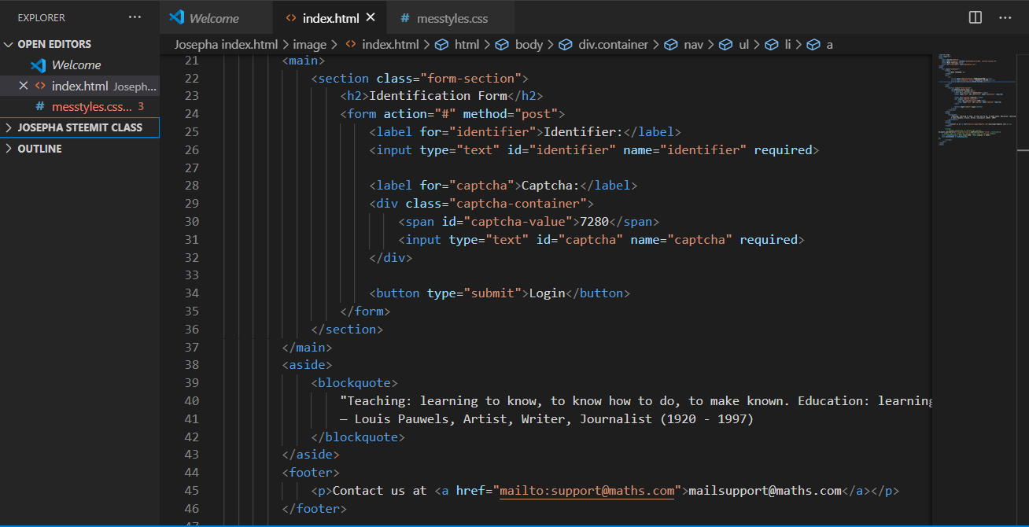Select index.html in Open Editors list
This screenshot has height=527, width=1029.
(79, 86)
